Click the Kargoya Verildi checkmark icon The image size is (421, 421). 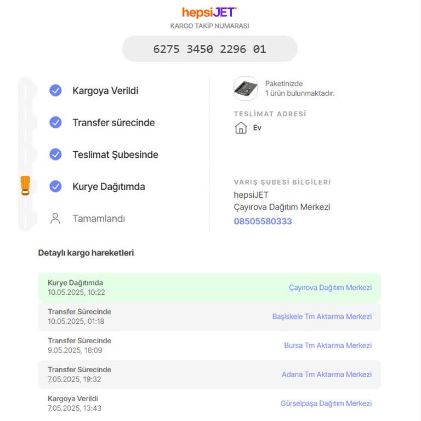[x=55, y=90]
